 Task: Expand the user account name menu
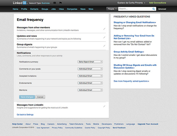[131, 3]
